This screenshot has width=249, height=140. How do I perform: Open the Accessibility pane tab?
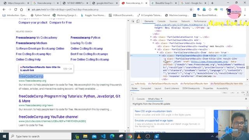[x=222, y=88]
